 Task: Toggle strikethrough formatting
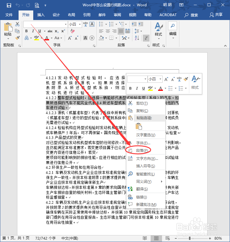50,31
